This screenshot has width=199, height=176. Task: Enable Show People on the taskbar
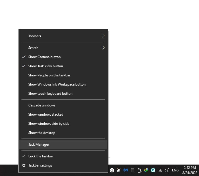coord(63,75)
